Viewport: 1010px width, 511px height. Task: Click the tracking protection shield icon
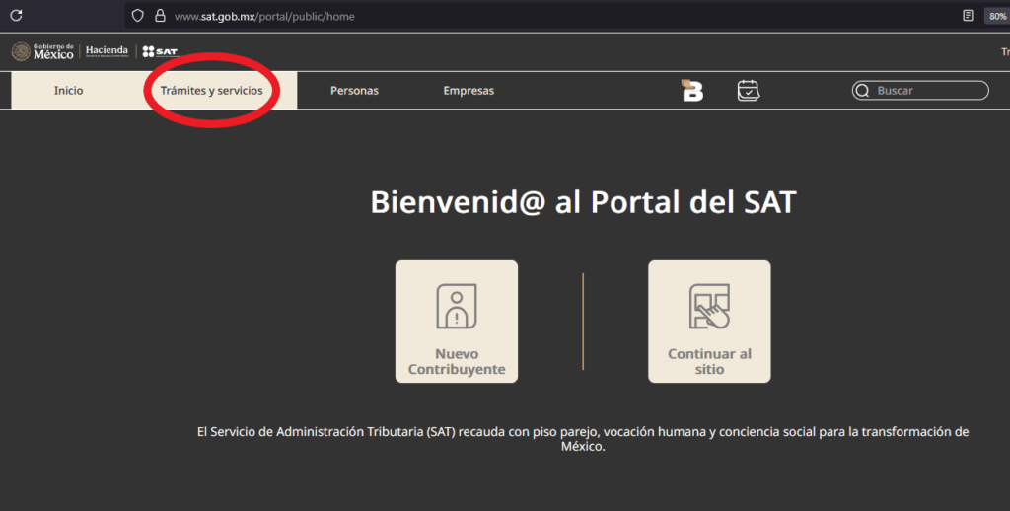138,16
